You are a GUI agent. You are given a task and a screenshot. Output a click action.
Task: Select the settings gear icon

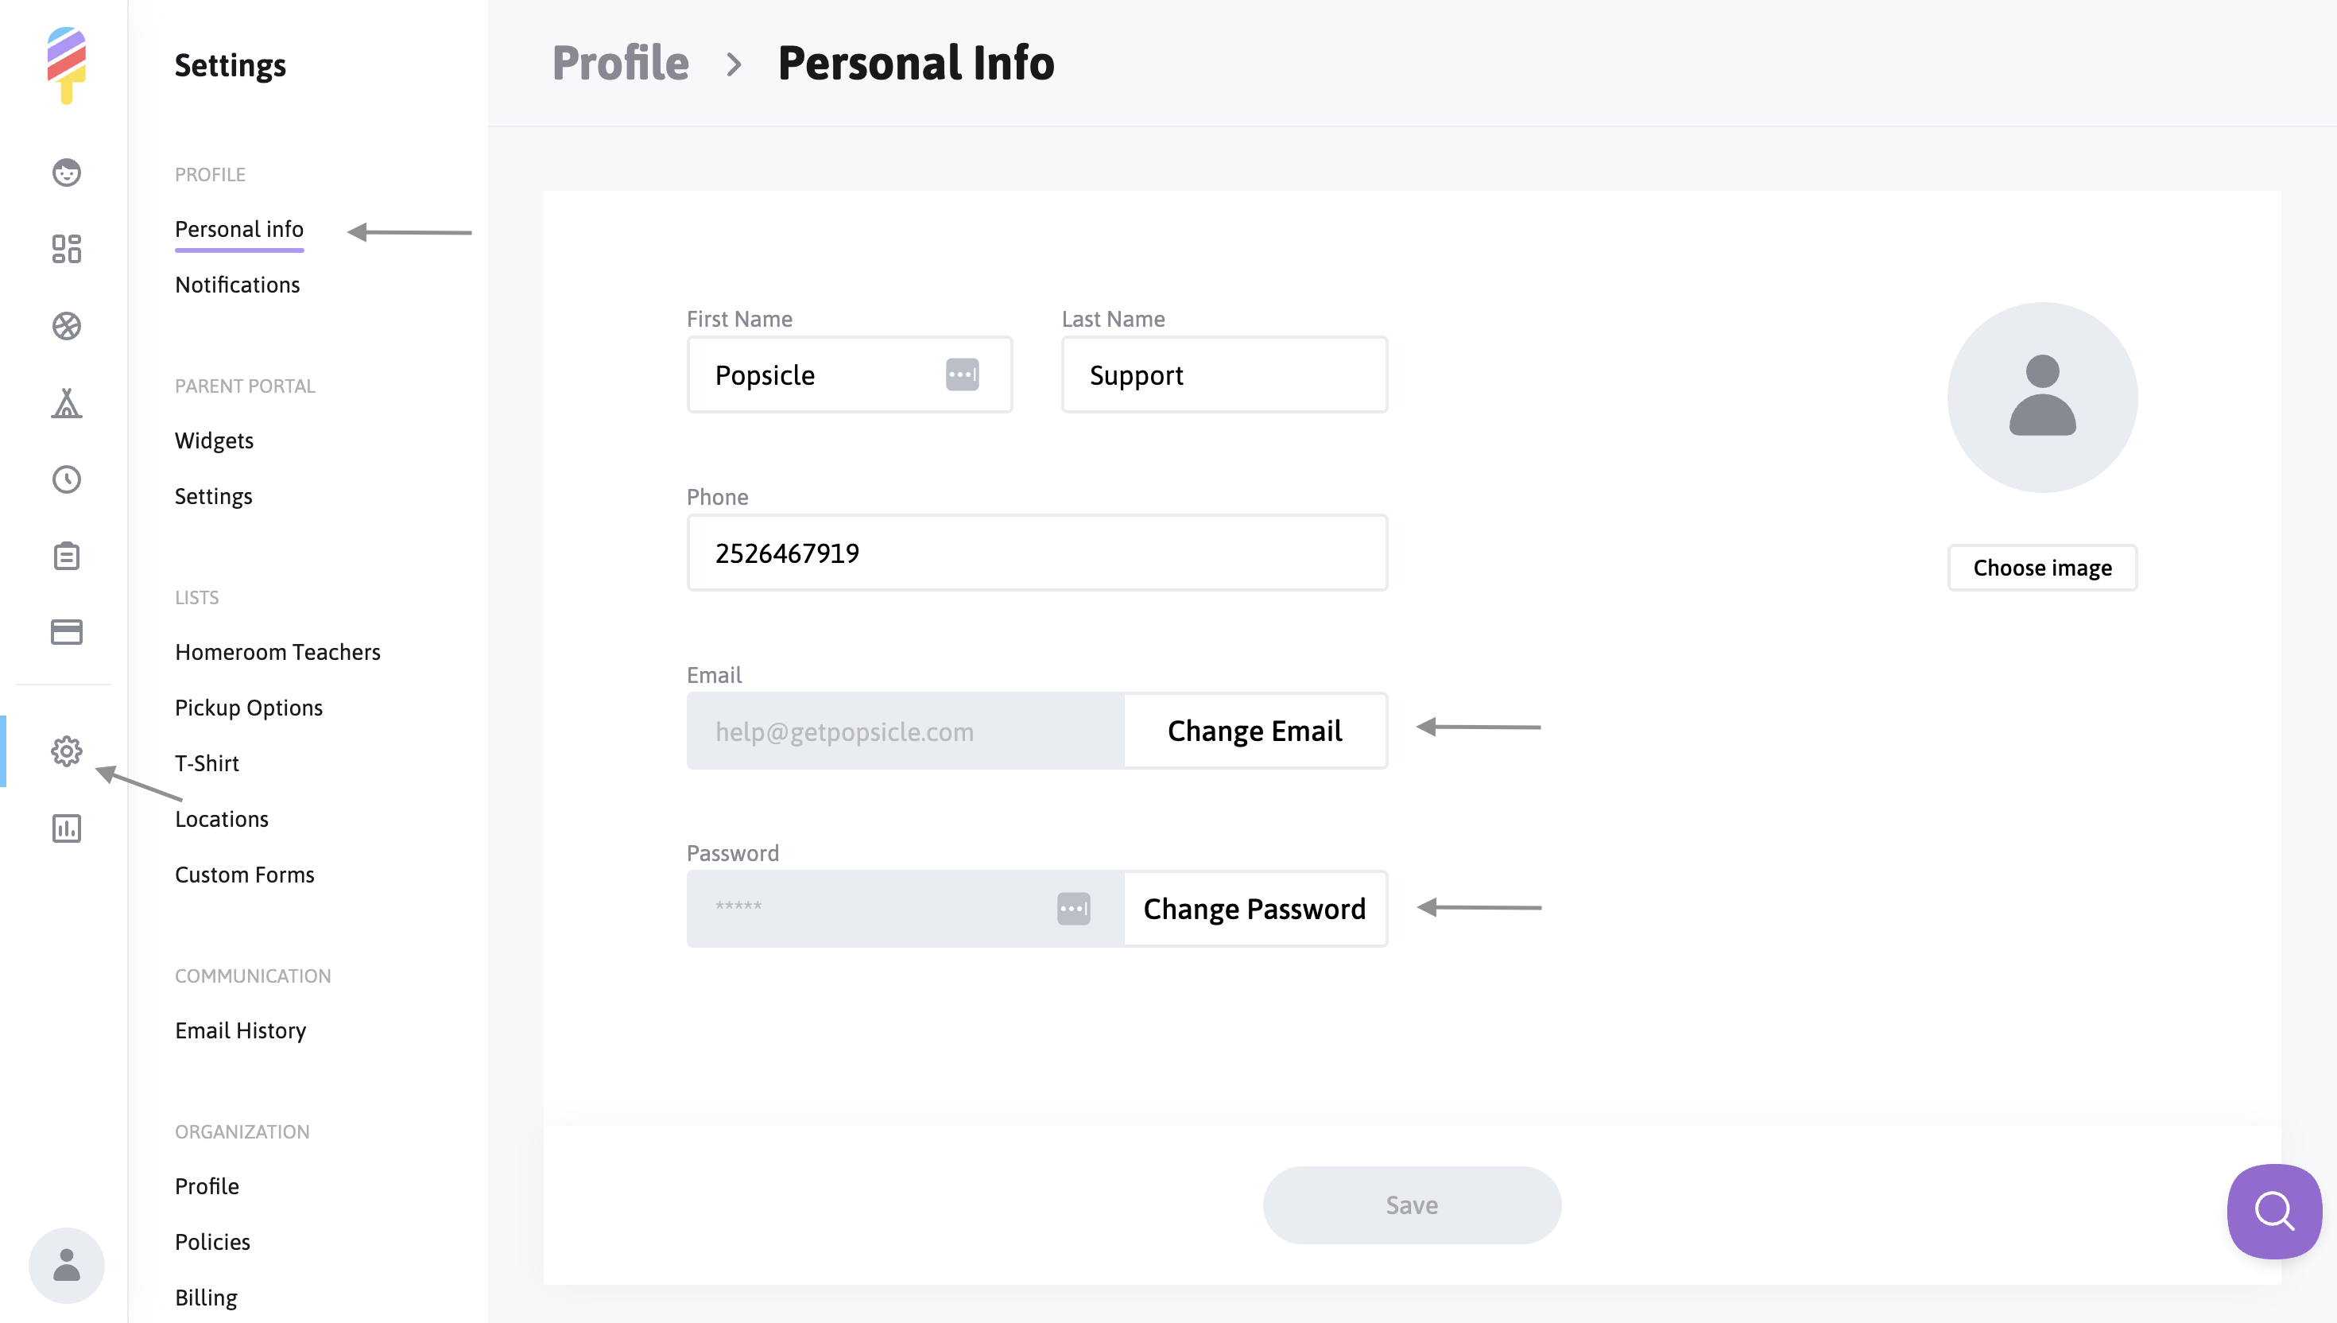pyautogui.click(x=66, y=751)
